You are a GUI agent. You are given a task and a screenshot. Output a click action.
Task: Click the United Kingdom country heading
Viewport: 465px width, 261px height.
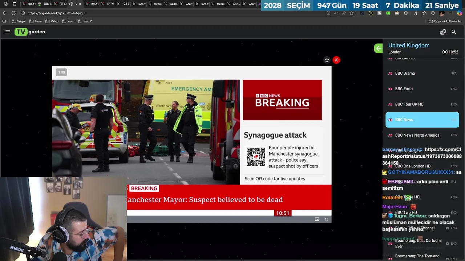(x=409, y=45)
